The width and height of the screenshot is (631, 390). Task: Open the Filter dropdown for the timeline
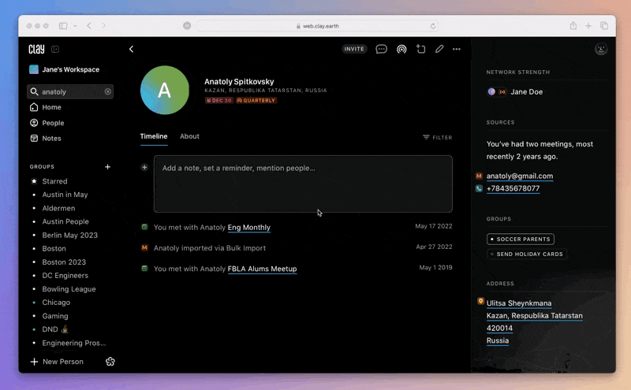437,137
